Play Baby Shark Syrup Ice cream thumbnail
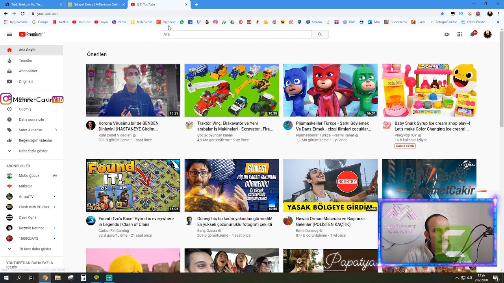 [x=429, y=90]
